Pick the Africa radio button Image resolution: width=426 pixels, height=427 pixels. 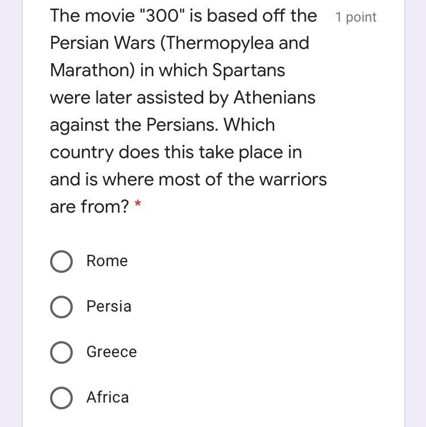[61, 398]
